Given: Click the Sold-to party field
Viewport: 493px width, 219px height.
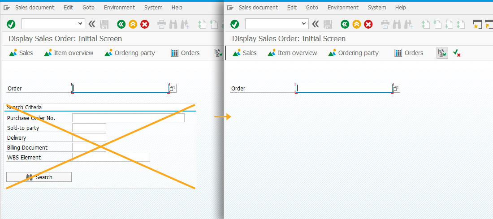Looking at the screenshot, I should click(x=89, y=128).
